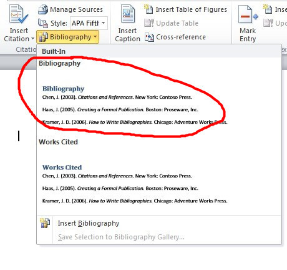Click Insert Table of Figures label
This screenshot has height=270, width=287.
(x=192, y=9)
